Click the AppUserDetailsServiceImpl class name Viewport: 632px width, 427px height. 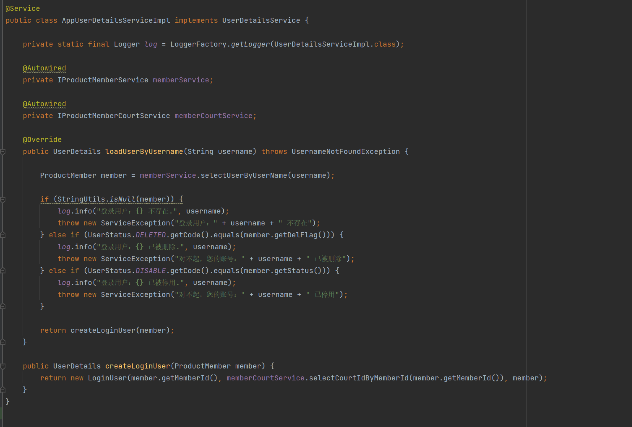pyautogui.click(x=116, y=20)
